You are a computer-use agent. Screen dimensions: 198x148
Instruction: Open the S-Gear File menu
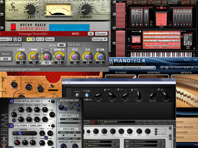(x=64, y=83)
